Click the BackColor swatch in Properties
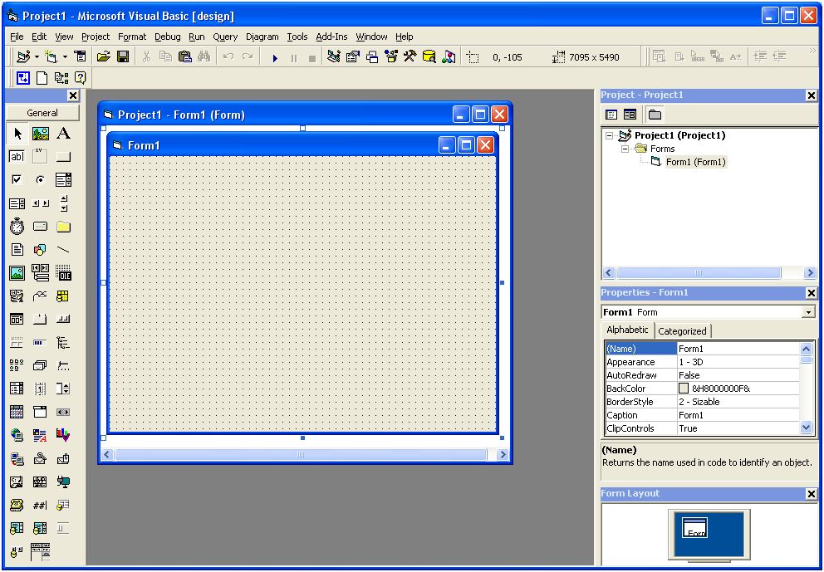 684,389
